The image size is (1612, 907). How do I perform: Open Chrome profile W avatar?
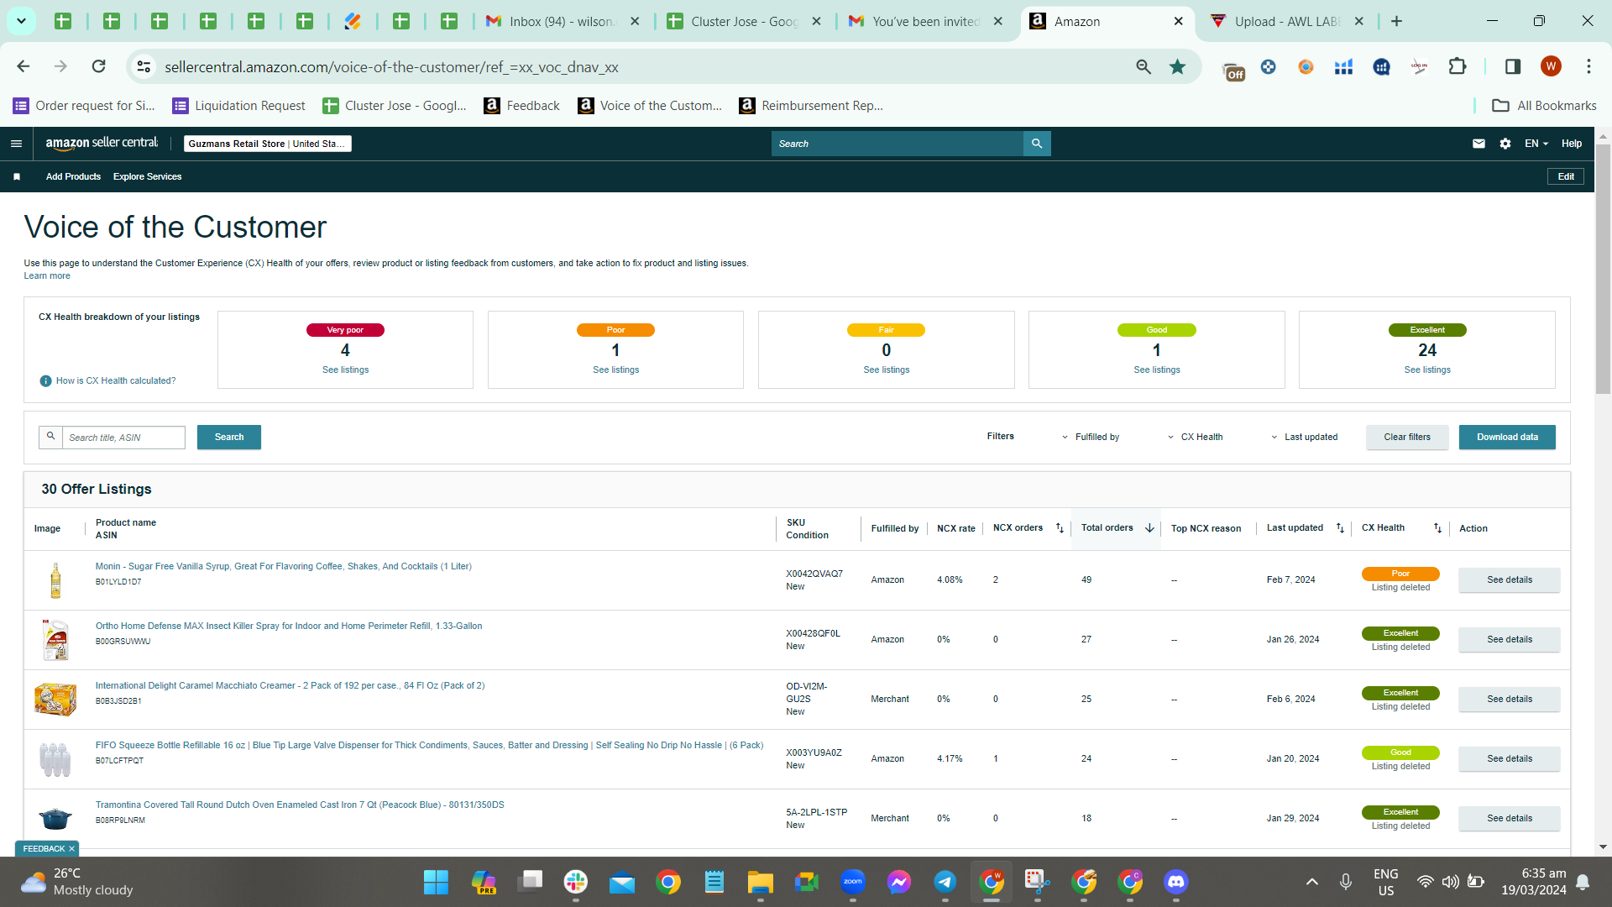1551,66
